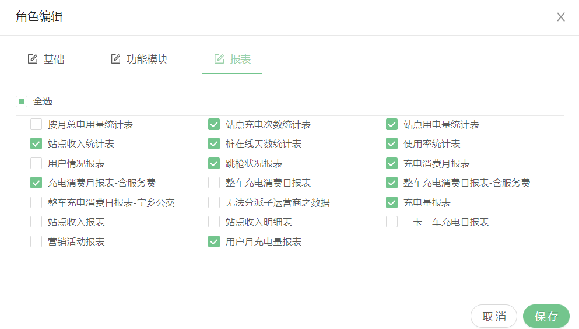This screenshot has height=329, width=579.
Task: Click the edit icon beside 功能模块 tab
Action: (x=116, y=59)
